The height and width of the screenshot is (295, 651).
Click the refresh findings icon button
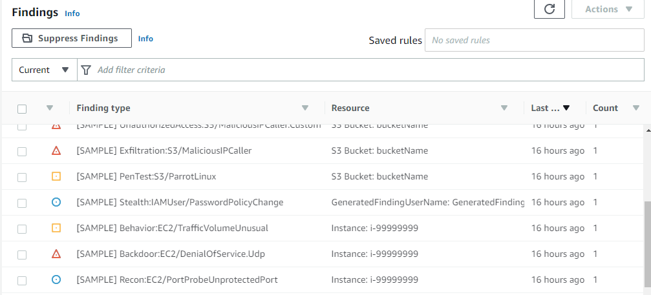550,9
